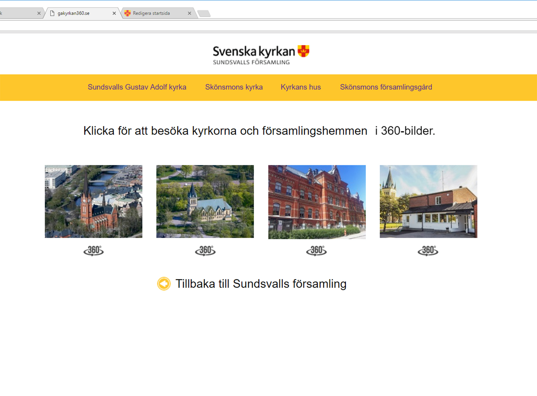The height and width of the screenshot is (396, 537).
Task: Select Kyrkans hus in yellow navigation bar
Action: 301,87
